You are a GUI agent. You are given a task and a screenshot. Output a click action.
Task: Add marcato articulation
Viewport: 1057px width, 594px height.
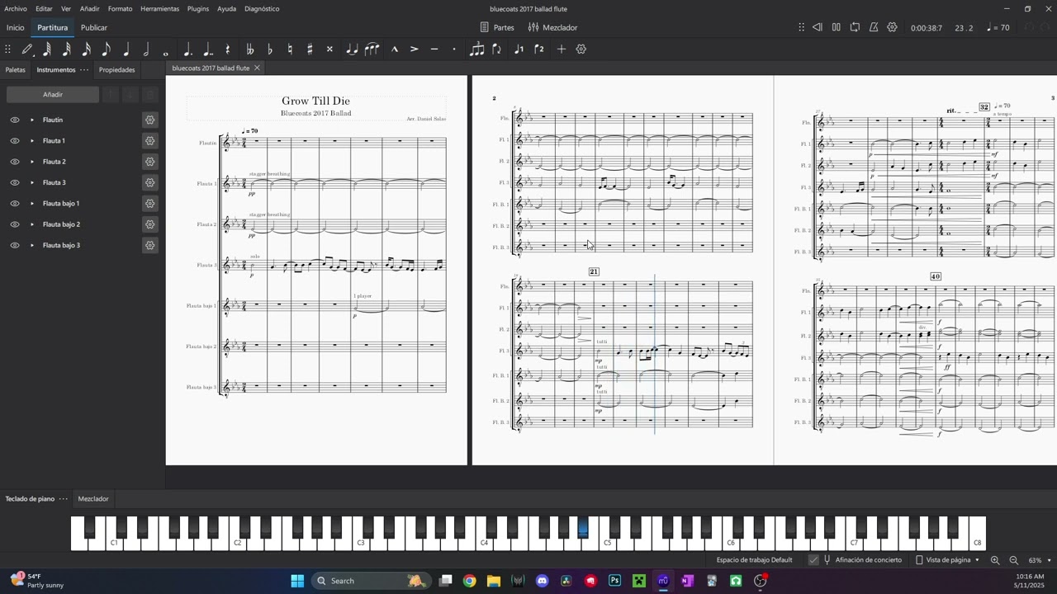[x=395, y=49]
